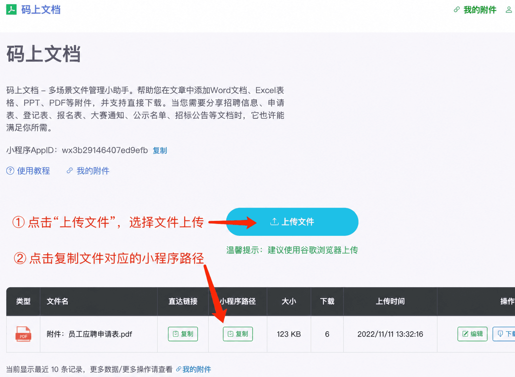
Task: Click the 类型 column header
Action: pos(23,301)
